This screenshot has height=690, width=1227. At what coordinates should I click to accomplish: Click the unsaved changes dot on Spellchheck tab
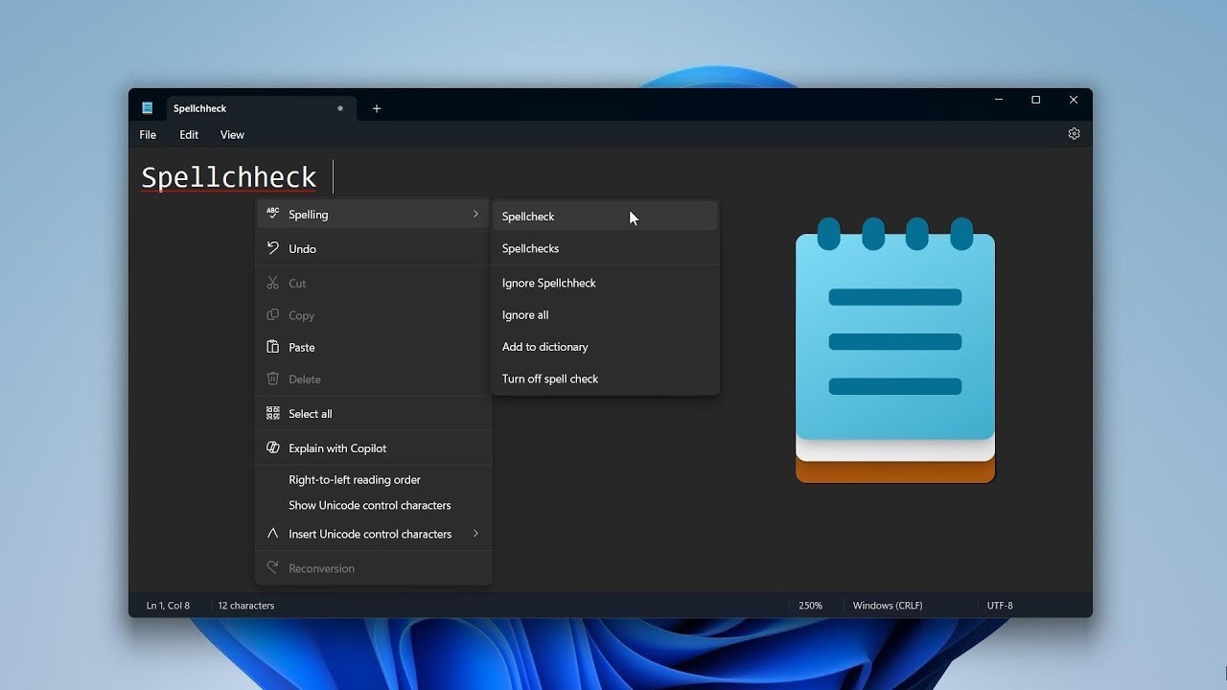click(x=340, y=108)
